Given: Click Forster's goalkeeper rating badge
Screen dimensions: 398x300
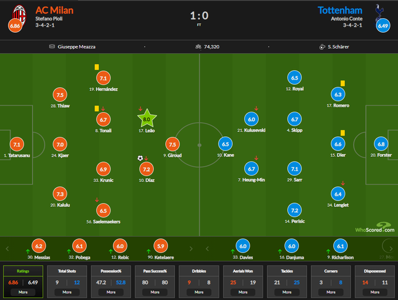Looking at the screenshot, I should [x=381, y=144].
